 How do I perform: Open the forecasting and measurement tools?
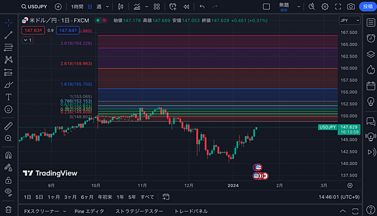8,72
